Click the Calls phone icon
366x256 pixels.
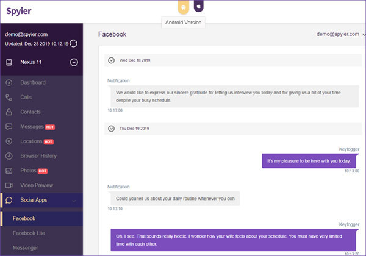pyautogui.click(x=9, y=97)
